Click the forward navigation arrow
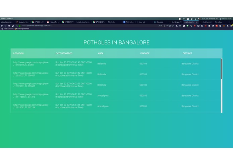This screenshot has height=165, width=233. [x=5, y=26]
